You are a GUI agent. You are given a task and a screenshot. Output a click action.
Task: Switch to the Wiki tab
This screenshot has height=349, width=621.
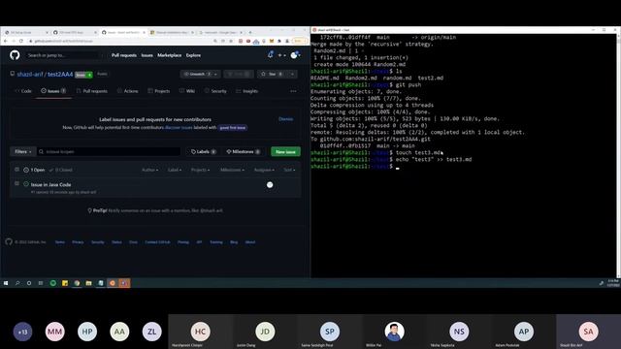point(187,91)
